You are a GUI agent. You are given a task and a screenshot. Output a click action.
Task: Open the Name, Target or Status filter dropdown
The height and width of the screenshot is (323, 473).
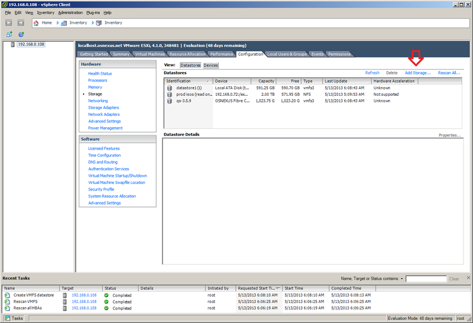click(x=402, y=279)
